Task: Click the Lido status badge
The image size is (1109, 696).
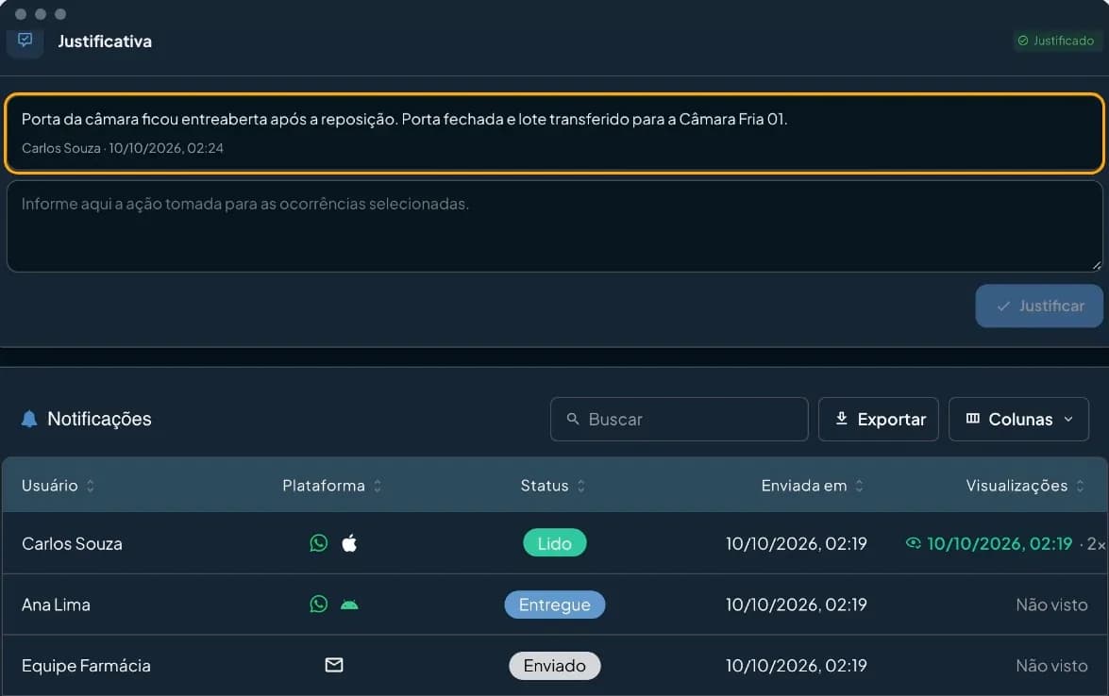Action: point(555,542)
